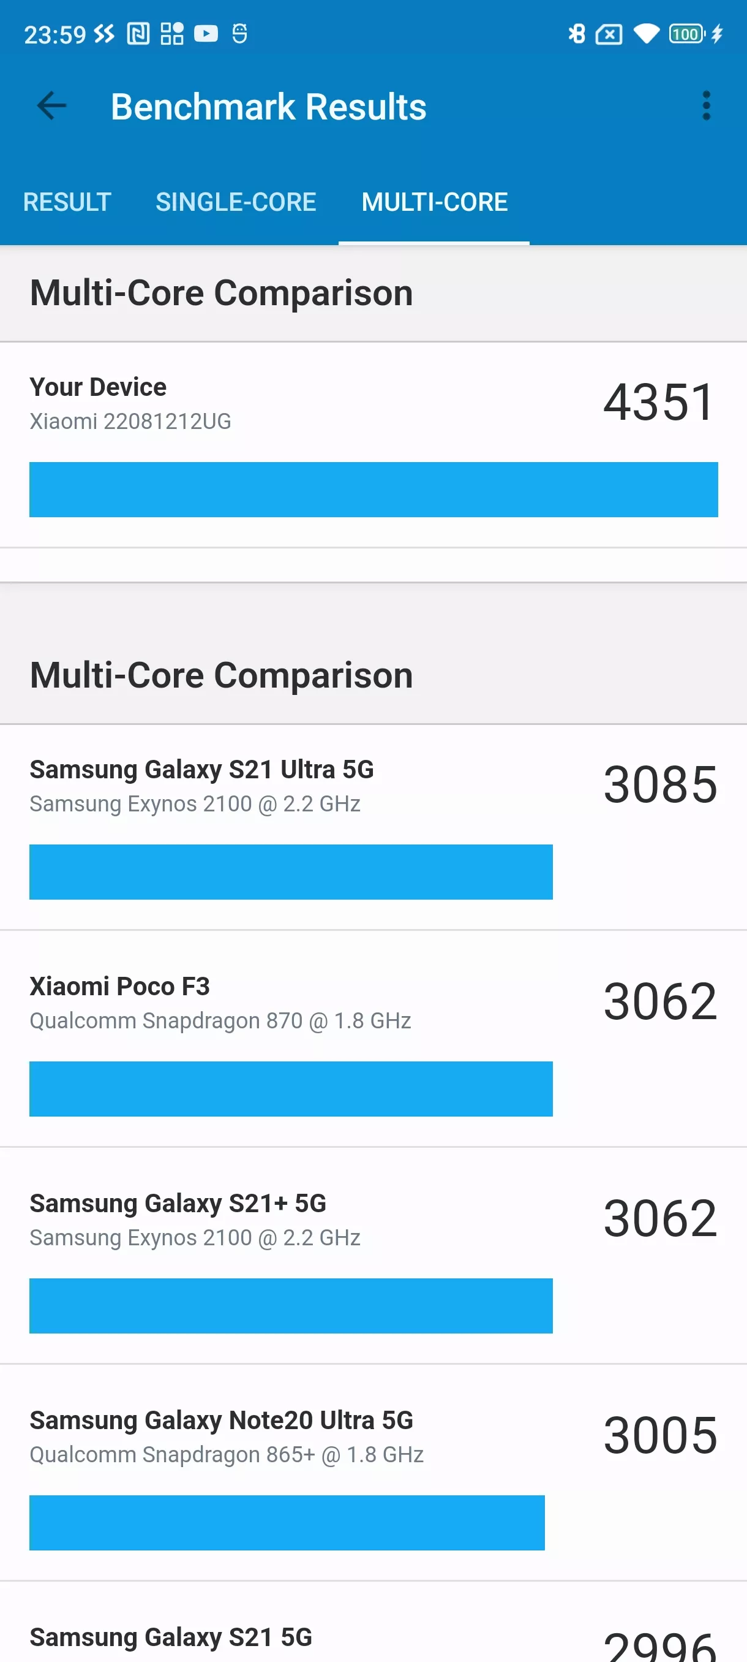Tap the back arrow icon
747x1662 pixels.
tap(52, 106)
